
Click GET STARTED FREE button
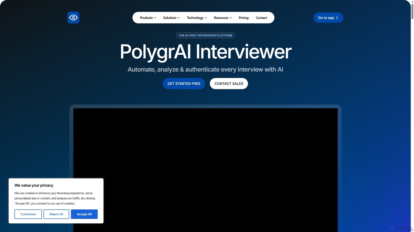pyautogui.click(x=184, y=83)
